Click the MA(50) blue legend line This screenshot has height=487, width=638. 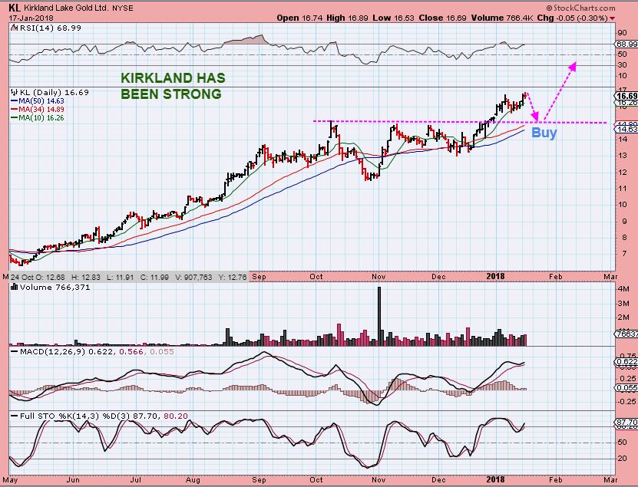[x=15, y=100]
